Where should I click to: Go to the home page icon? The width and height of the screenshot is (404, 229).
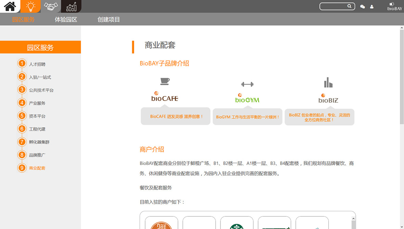point(10,6)
